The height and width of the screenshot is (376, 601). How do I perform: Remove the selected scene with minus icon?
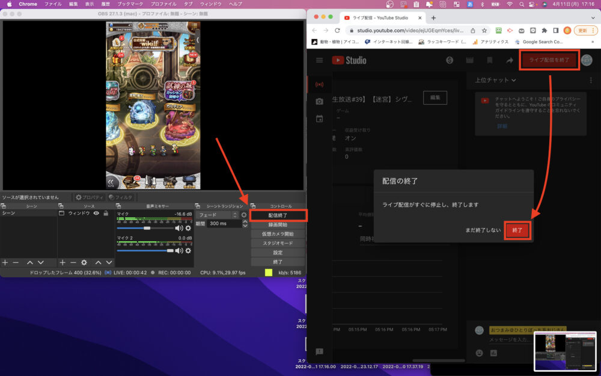point(16,262)
